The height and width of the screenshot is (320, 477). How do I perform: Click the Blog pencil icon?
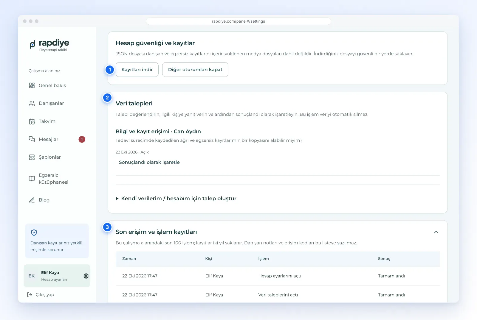tap(32, 200)
